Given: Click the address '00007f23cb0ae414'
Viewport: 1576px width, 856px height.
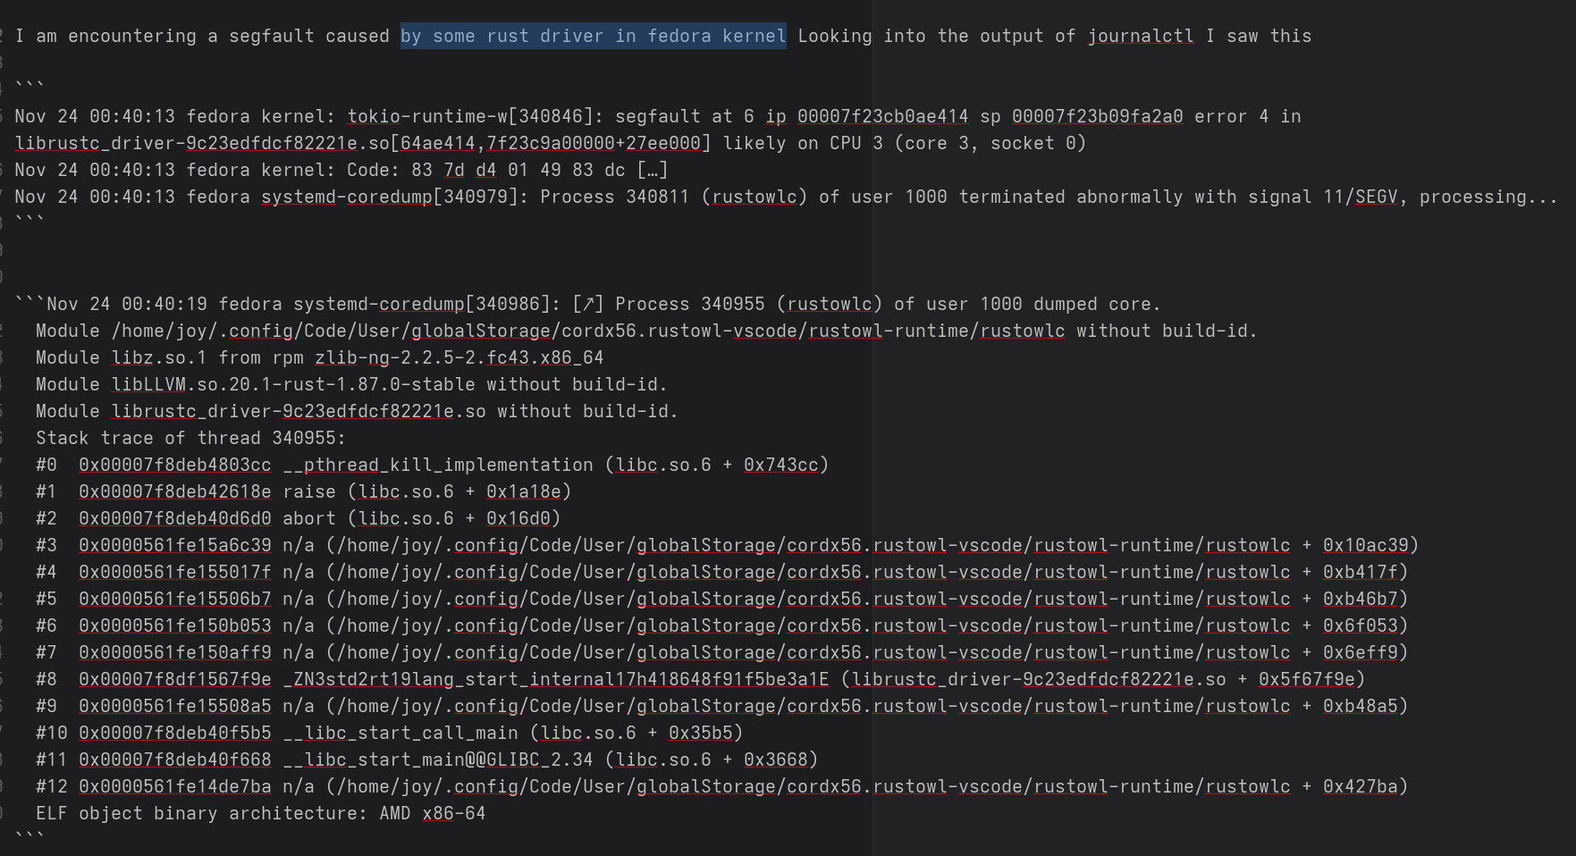Looking at the screenshot, I should [882, 116].
